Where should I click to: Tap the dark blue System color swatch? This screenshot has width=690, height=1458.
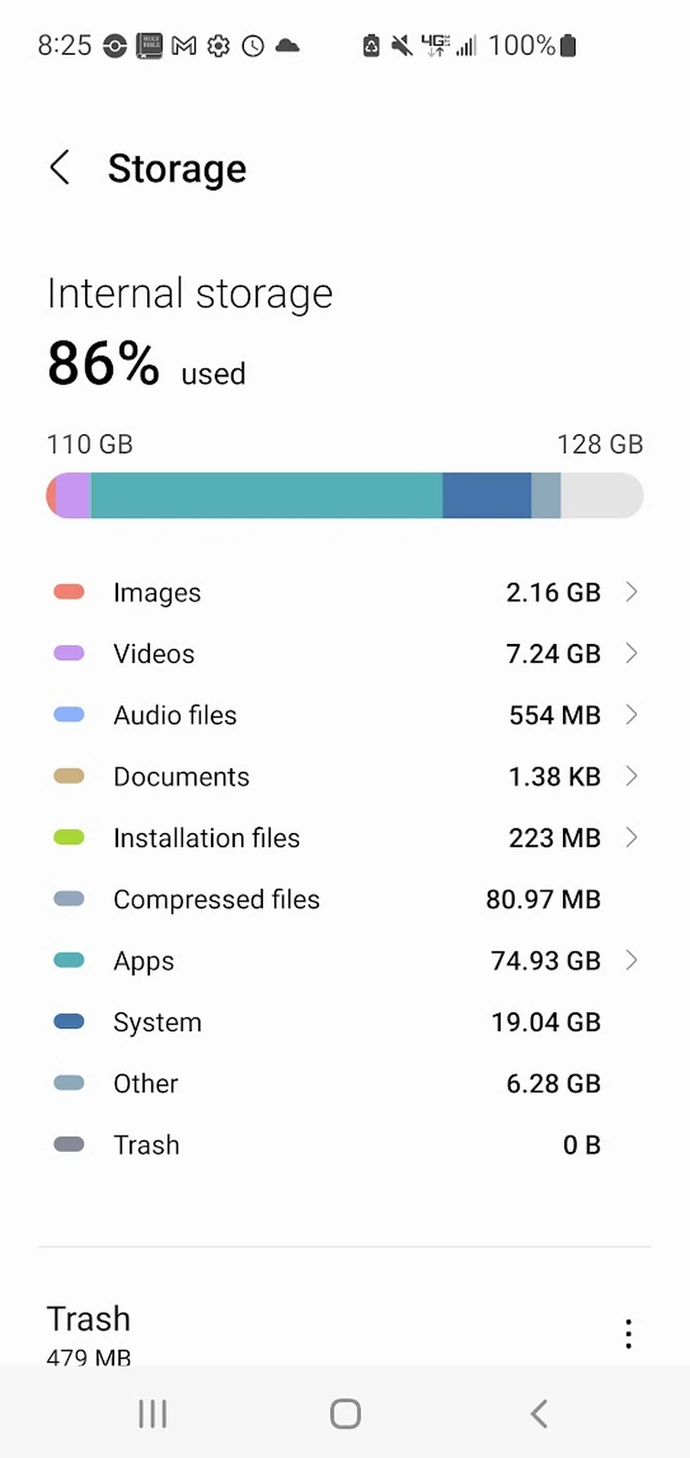click(x=69, y=1022)
